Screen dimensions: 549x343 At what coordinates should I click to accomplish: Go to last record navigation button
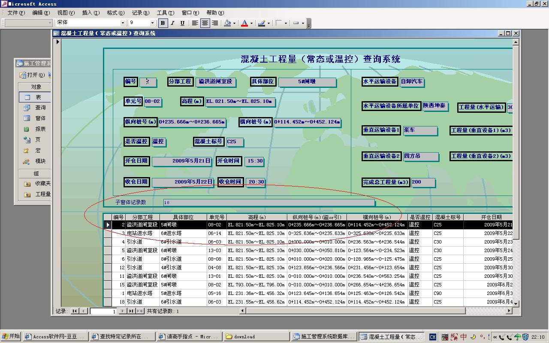131,311
